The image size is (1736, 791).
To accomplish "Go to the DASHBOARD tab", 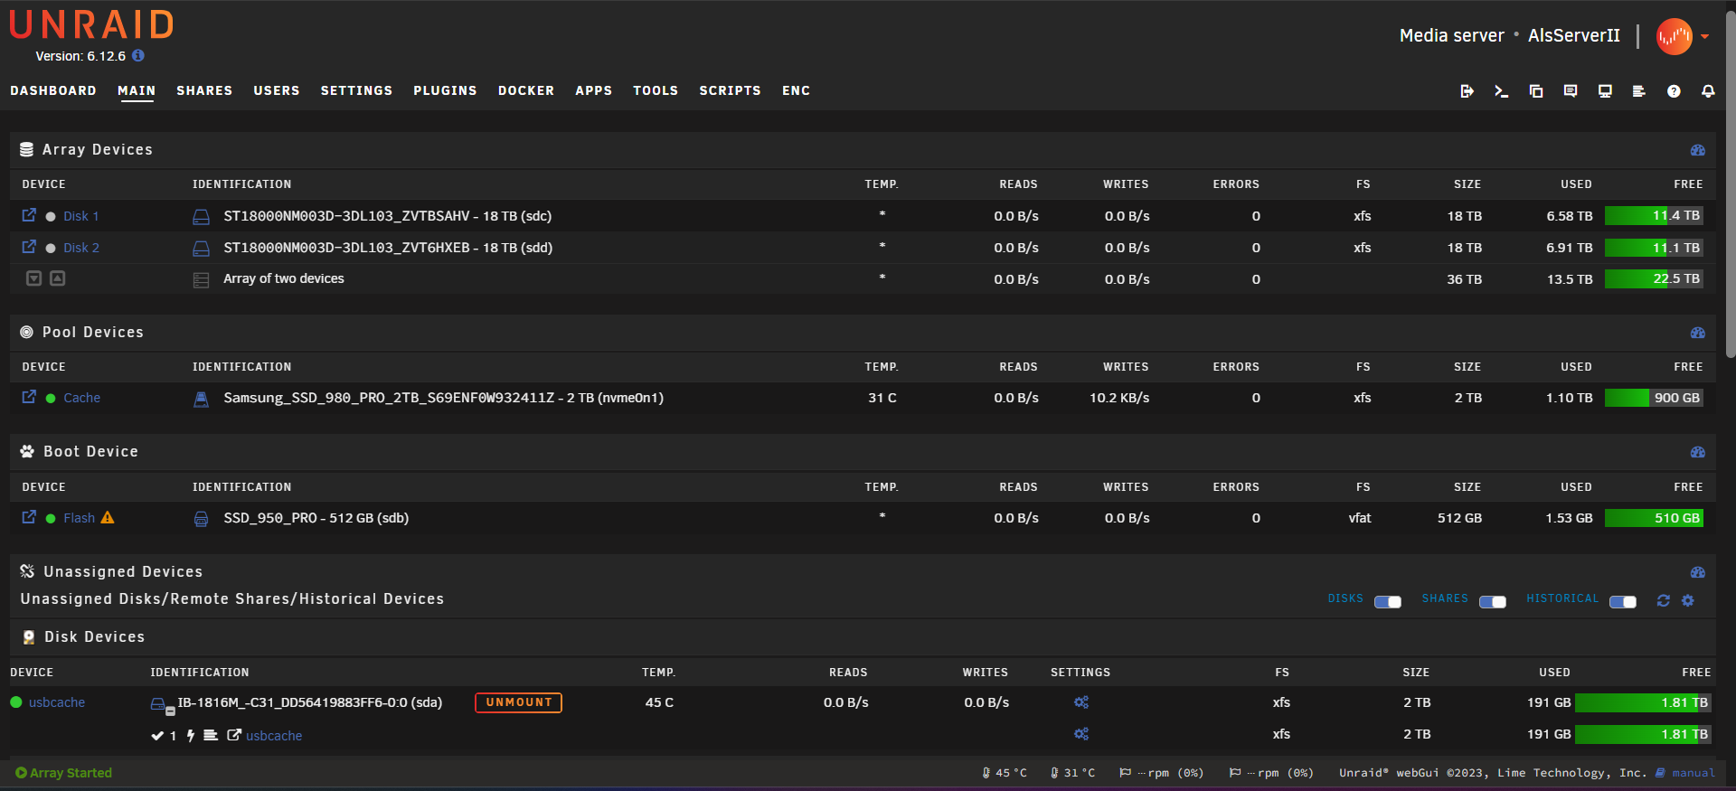I will 53,90.
